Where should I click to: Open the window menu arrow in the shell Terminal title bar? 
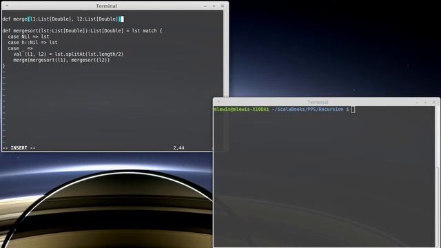(x=219, y=102)
